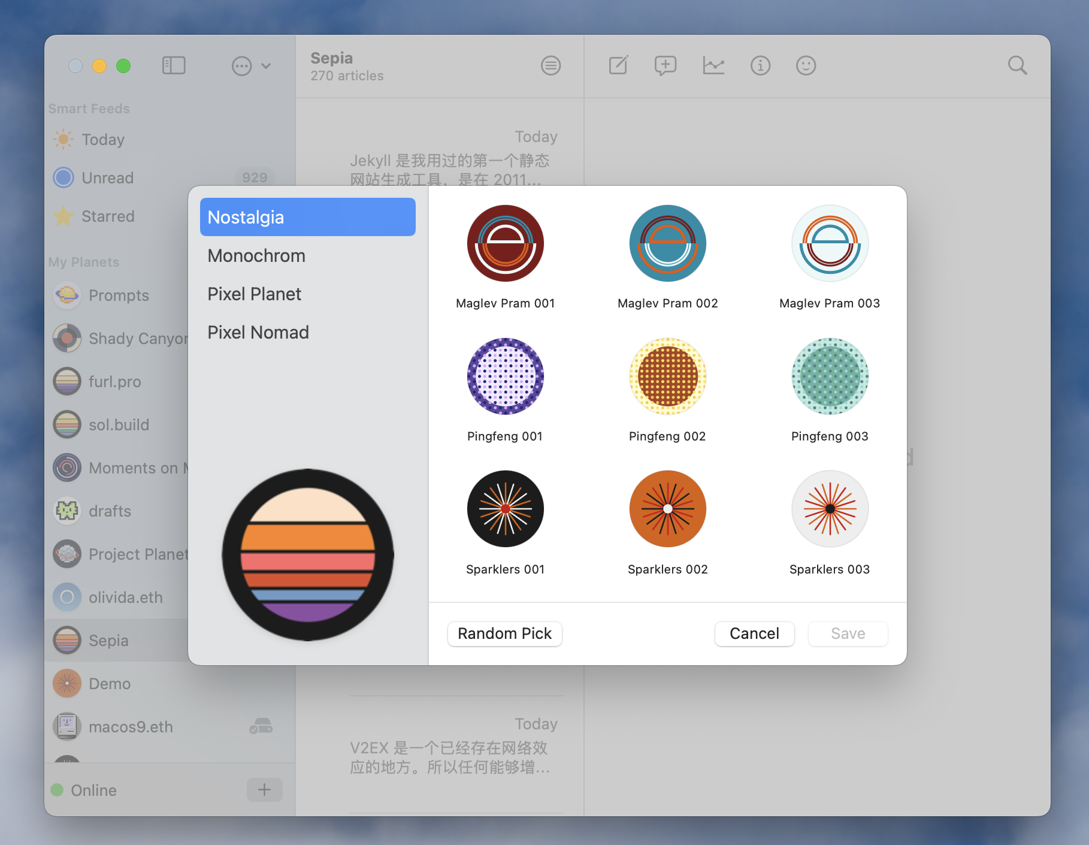Select the Monochrom avatar category
The image size is (1089, 845).
click(x=256, y=256)
